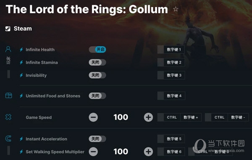Select the game puzzle-piece category icon
The width and height of the screenshot is (252, 160).
(8, 117)
